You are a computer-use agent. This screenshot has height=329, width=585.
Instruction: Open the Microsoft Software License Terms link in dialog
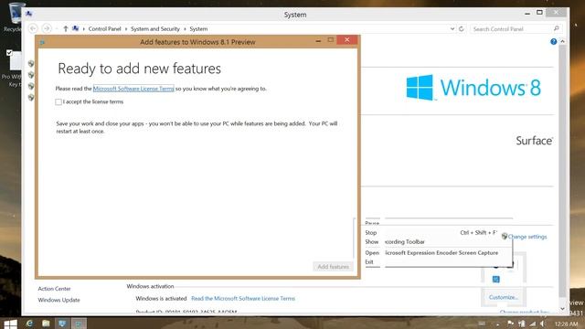pos(133,89)
